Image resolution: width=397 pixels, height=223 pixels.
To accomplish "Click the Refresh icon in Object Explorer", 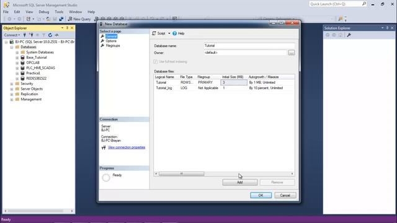I will point(50,35).
